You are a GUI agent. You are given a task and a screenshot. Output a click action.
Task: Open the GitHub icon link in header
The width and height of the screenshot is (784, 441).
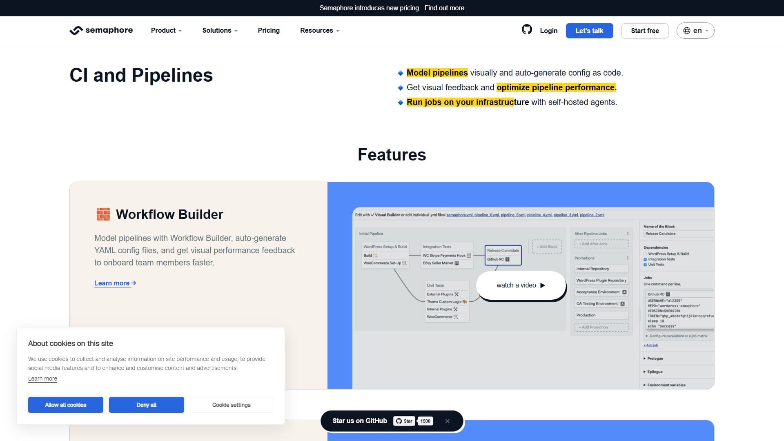click(x=527, y=29)
